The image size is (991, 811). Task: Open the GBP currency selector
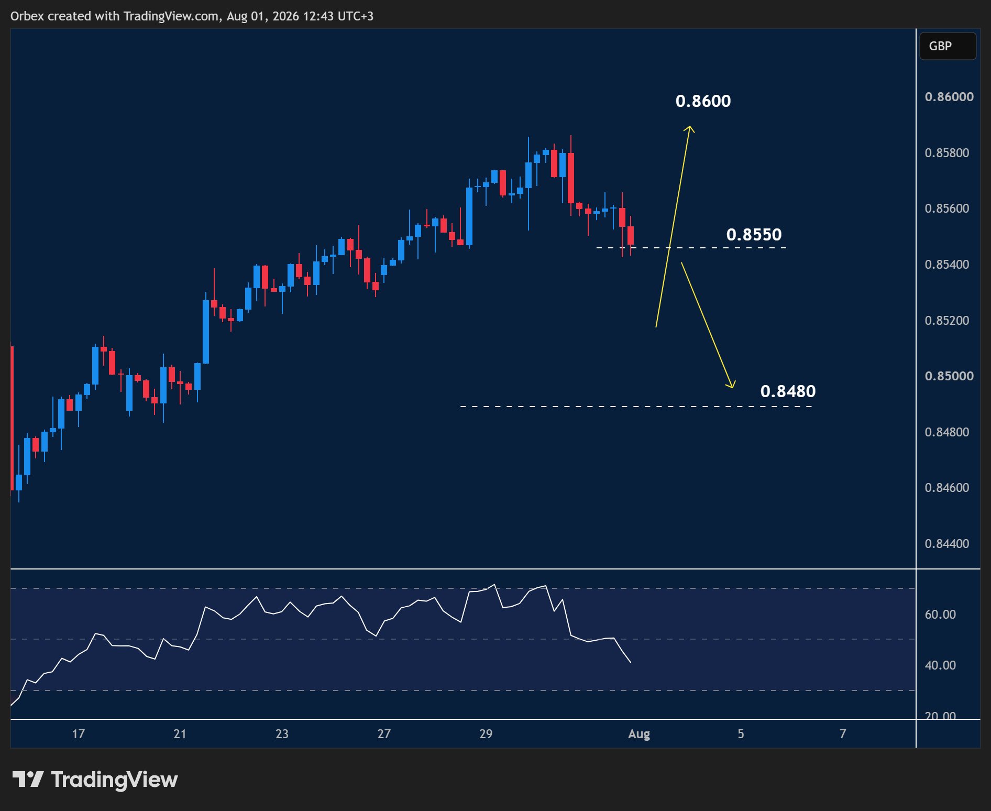coord(948,46)
